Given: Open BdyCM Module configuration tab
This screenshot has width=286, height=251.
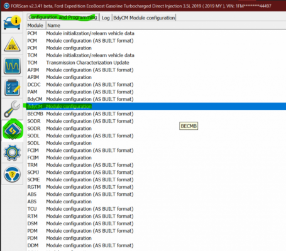Looking at the screenshot, I should [x=144, y=18].
